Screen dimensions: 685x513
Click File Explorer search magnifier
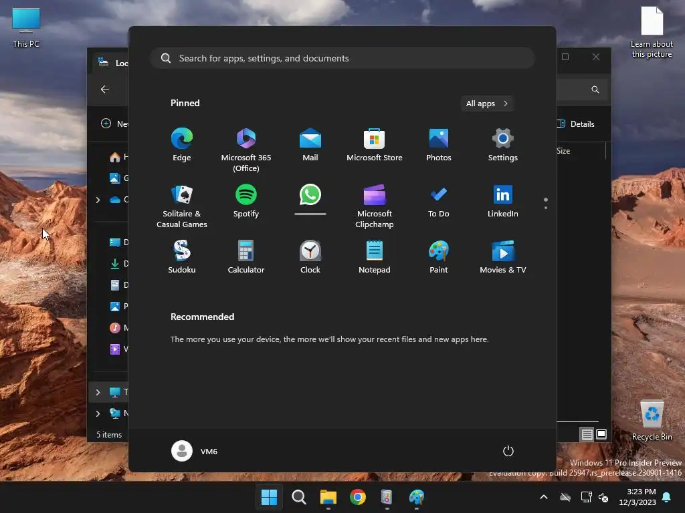click(x=595, y=90)
